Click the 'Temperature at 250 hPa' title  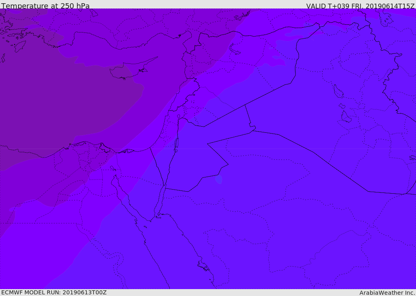click(x=45, y=6)
